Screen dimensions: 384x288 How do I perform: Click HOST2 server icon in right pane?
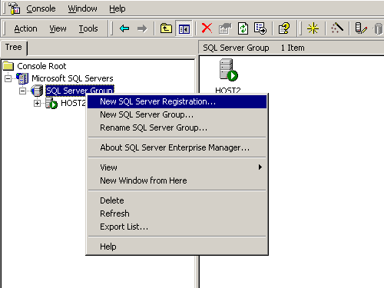pos(228,70)
